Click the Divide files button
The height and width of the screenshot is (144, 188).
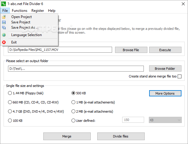tap(121, 136)
